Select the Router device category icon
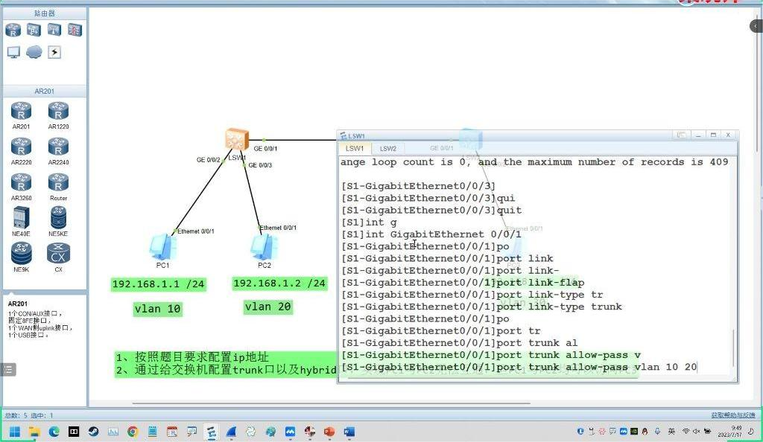 pyautogui.click(x=13, y=30)
